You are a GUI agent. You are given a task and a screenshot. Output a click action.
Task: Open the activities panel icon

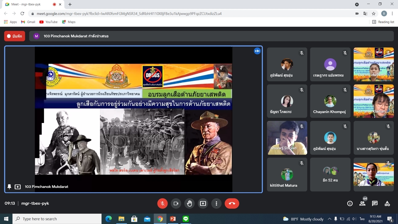tap(387, 203)
